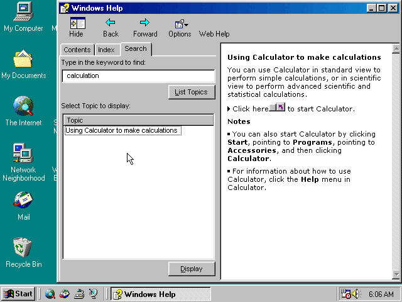Image resolution: width=402 pixels, height=302 pixels.
Task: Click the List Topics button
Action: [x=192, y=92]
